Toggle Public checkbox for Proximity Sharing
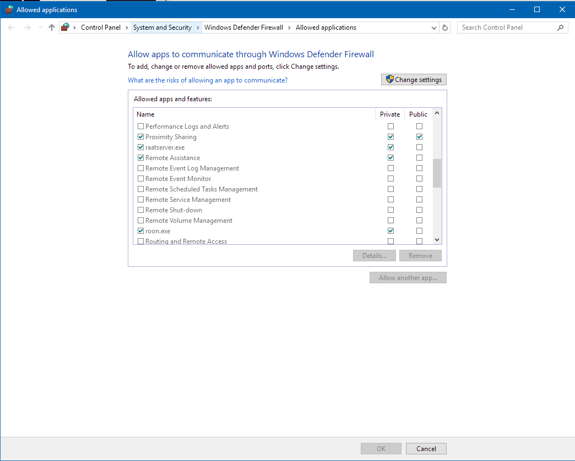Viewport: 575px width, 461px height. (419, 136)
